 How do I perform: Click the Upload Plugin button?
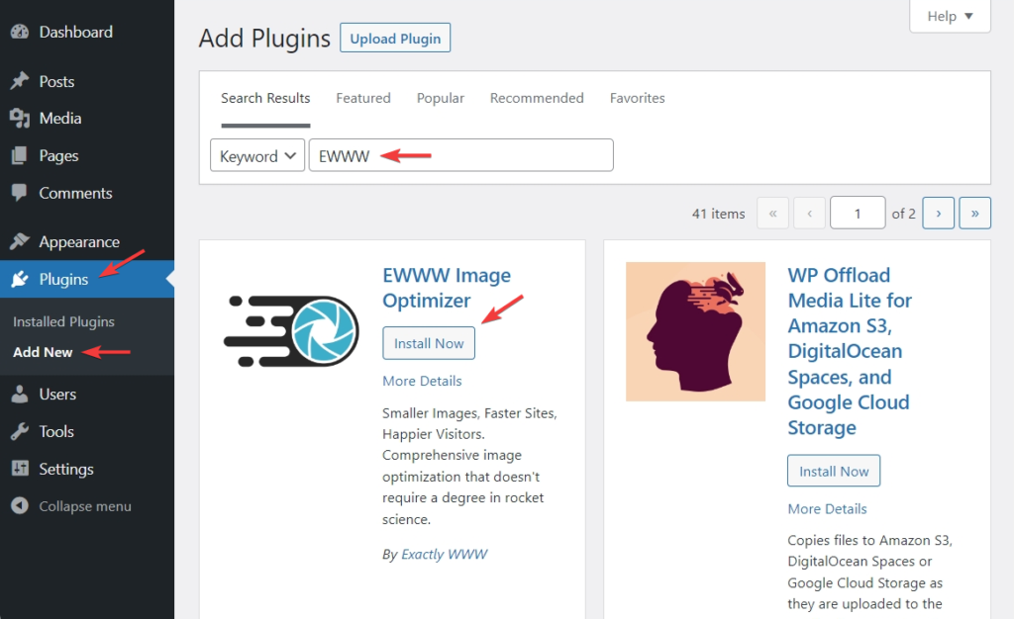pos(395,39)
